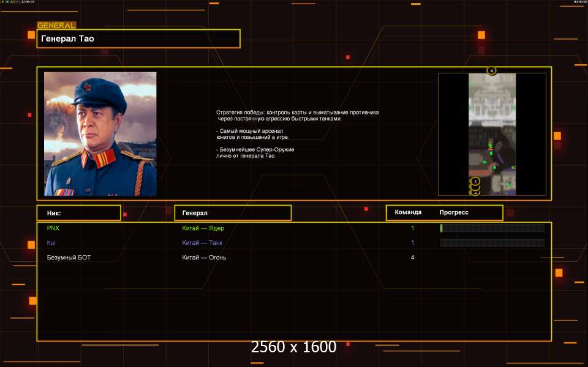Select player name PNX
Image resolution: width=588 pixels, height=367 pixels.
pos(53,228)
